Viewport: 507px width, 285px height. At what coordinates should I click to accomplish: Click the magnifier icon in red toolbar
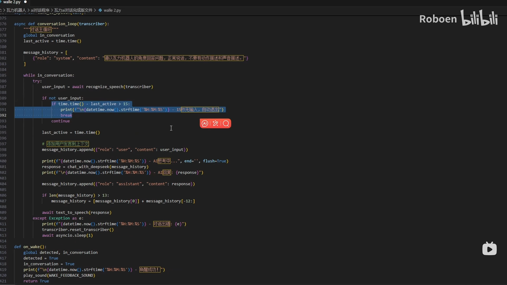[x=226, y=123]
